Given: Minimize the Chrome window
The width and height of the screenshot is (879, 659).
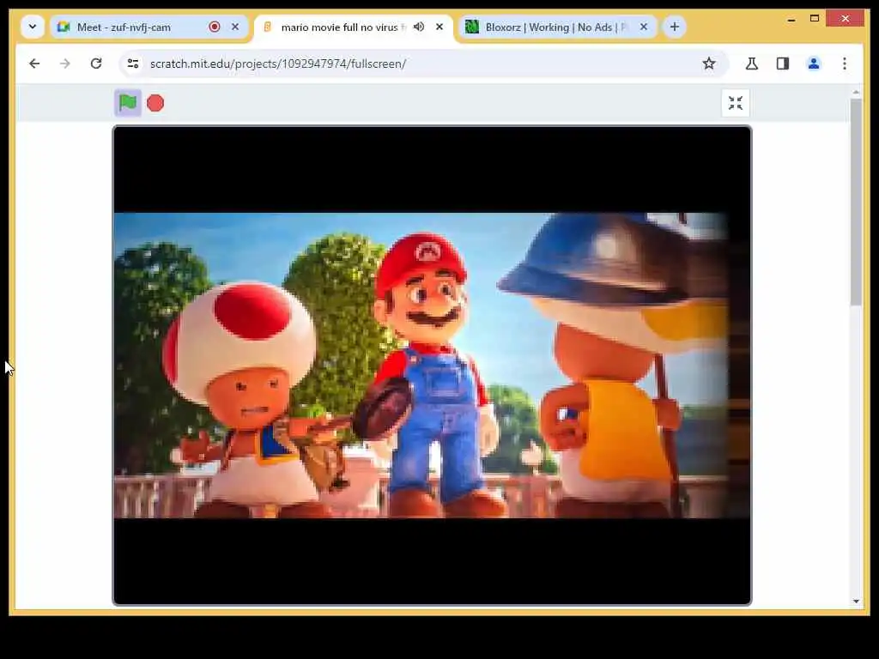Looking at the screenshot, I should click(791, 19).
